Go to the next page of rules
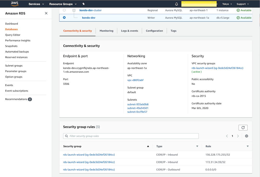 (x=238, y=136)
